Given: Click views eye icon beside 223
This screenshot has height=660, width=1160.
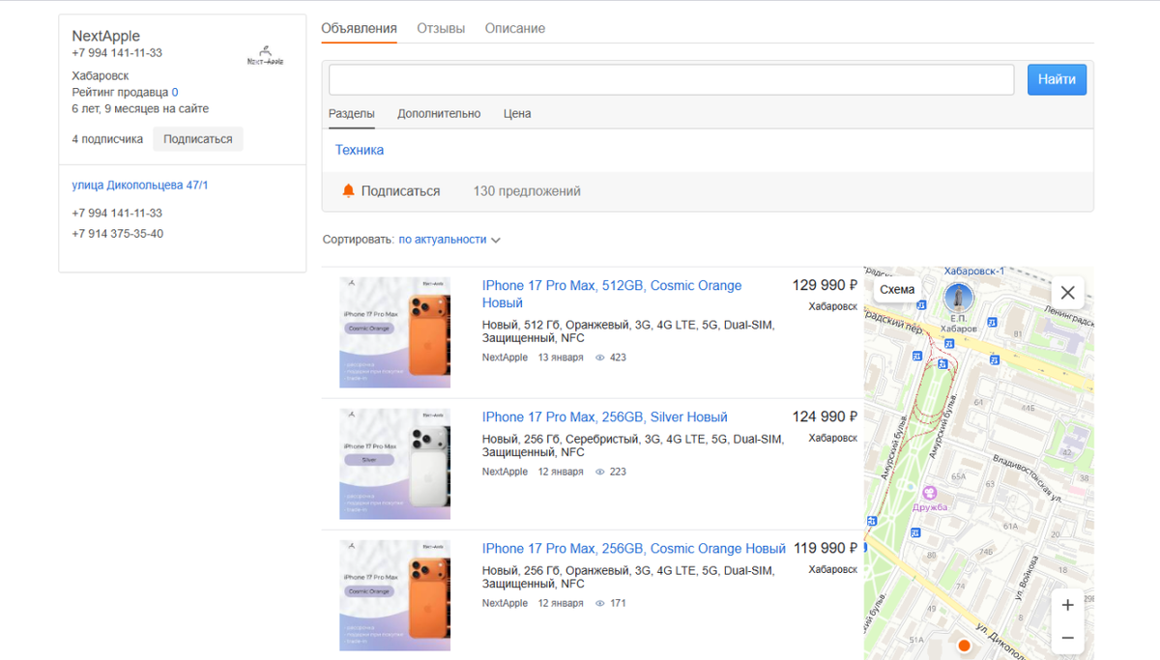Looking at the screenshot, I should click(x=600, y=472).
